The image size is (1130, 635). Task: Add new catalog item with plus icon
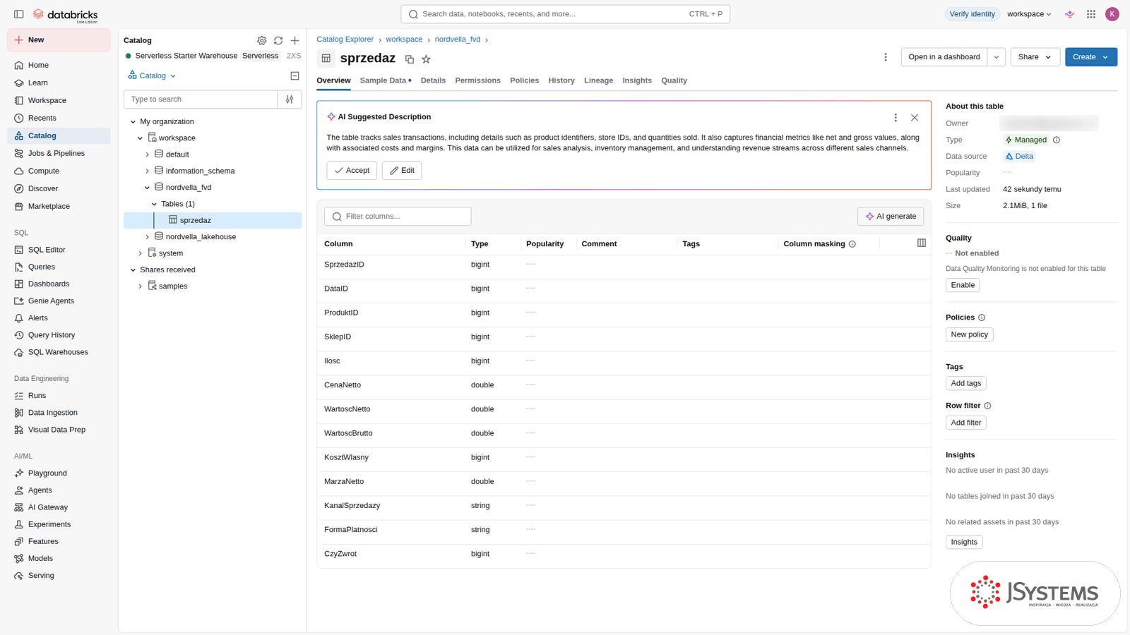click(295, 41)
